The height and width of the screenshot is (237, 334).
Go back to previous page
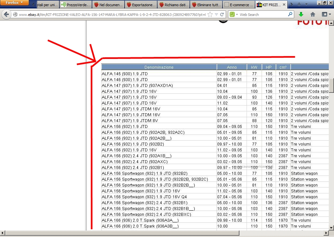pos(7,14)
